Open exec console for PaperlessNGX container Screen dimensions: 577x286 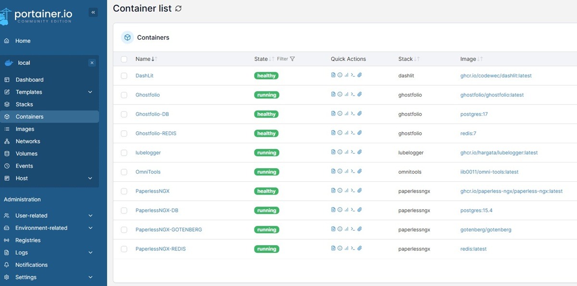[x=353, y=190]
